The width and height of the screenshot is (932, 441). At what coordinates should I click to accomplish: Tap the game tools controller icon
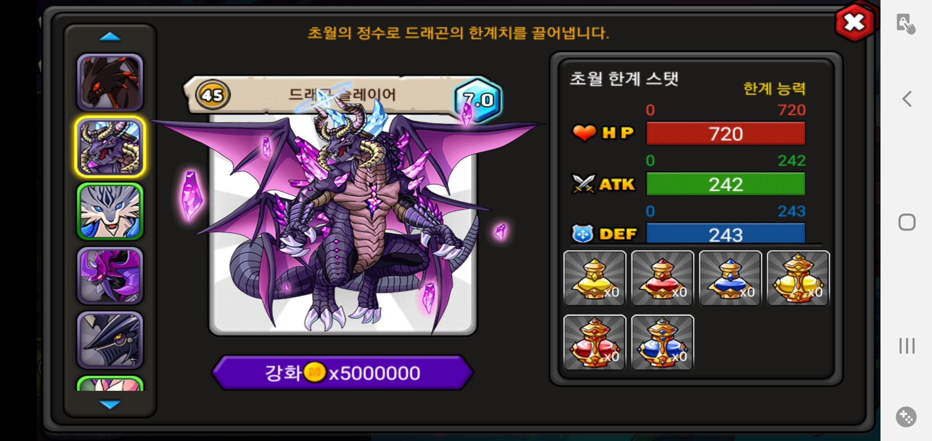coord(906,417)
